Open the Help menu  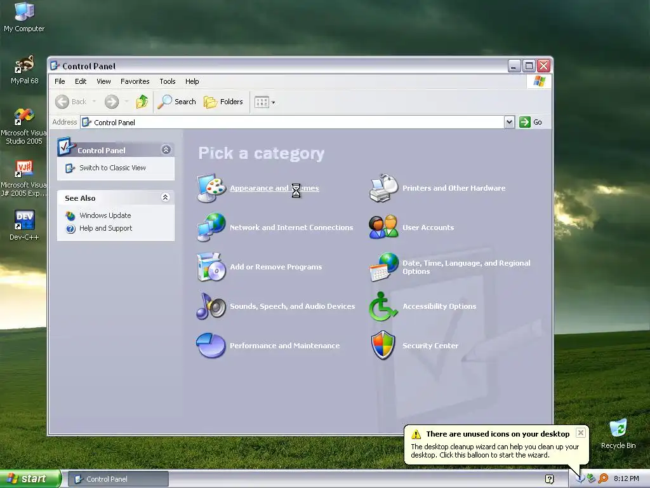click(x=192, y=81)
